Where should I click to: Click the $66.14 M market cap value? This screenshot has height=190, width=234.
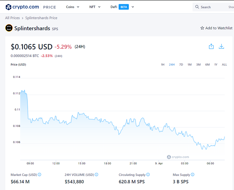tap(20, 182)
